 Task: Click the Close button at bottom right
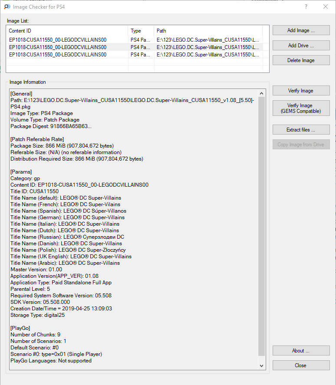coord(301,365)
